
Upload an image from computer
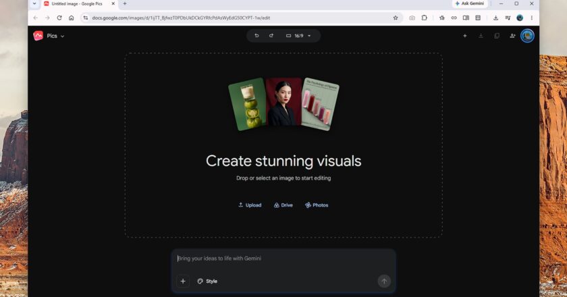(250, 205)
